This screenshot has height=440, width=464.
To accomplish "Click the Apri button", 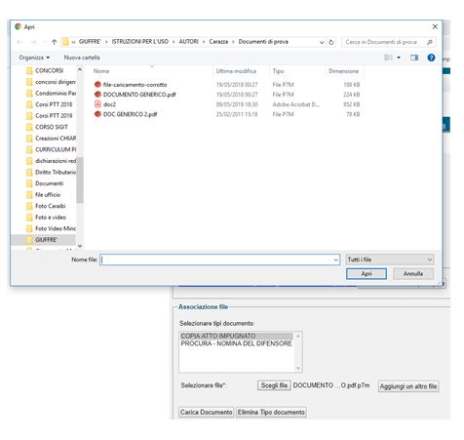I will pyautogui.click(x=367, y=274).
